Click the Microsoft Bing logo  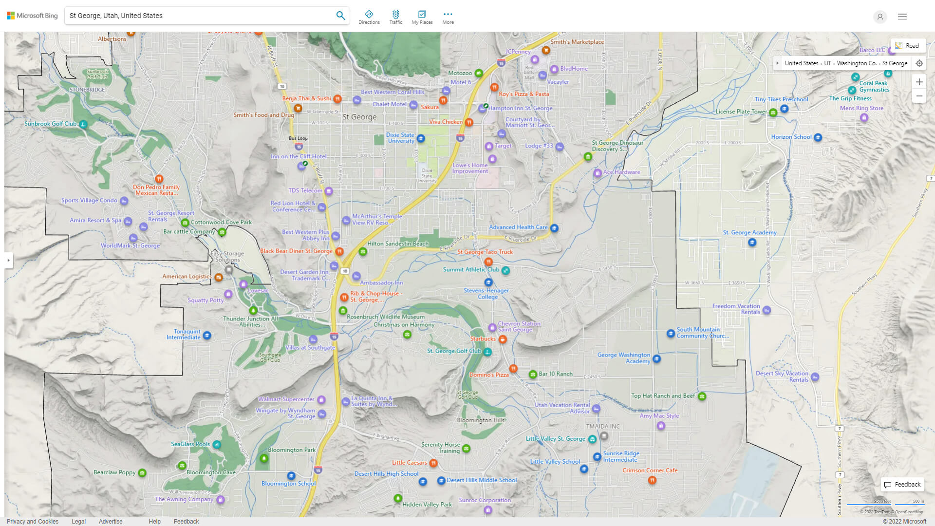click(31, 15)
